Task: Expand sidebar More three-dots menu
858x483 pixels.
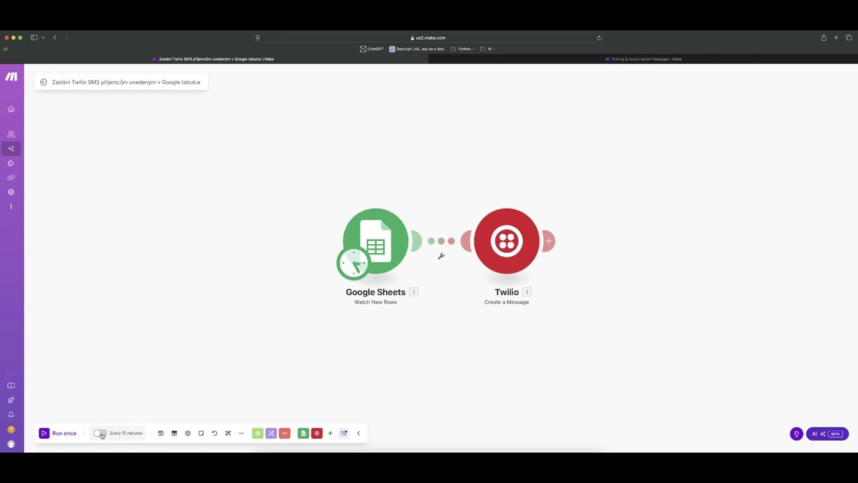Action: click(x=11, y=207)
